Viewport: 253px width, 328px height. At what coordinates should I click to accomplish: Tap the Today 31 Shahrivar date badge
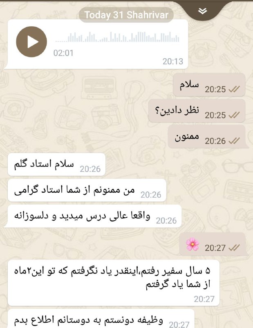point(126,15)
